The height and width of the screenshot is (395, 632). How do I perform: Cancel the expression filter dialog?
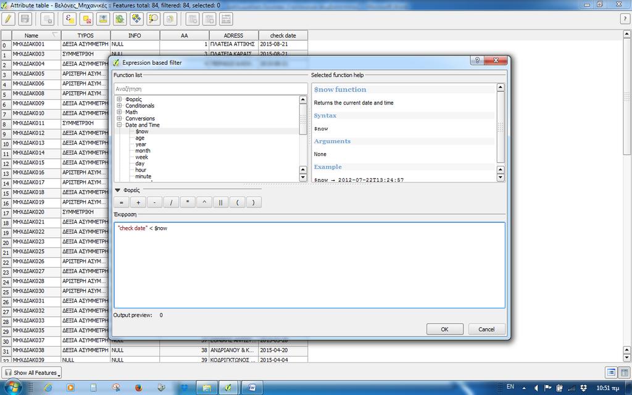[x=486, y=330]
